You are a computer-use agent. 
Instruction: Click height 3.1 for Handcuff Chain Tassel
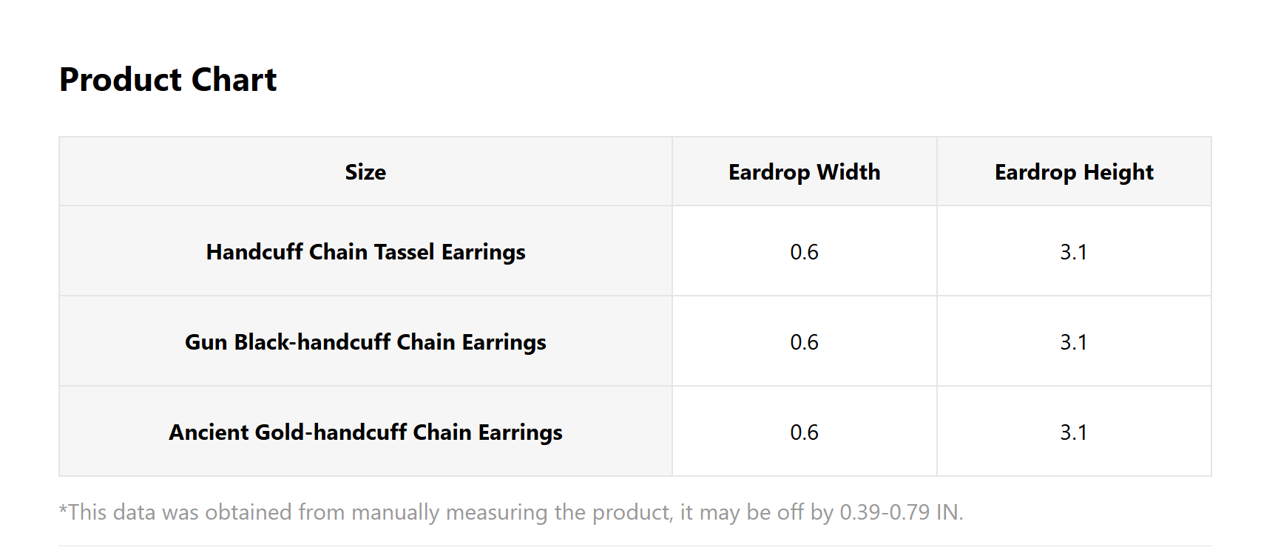click(1074, 252)
